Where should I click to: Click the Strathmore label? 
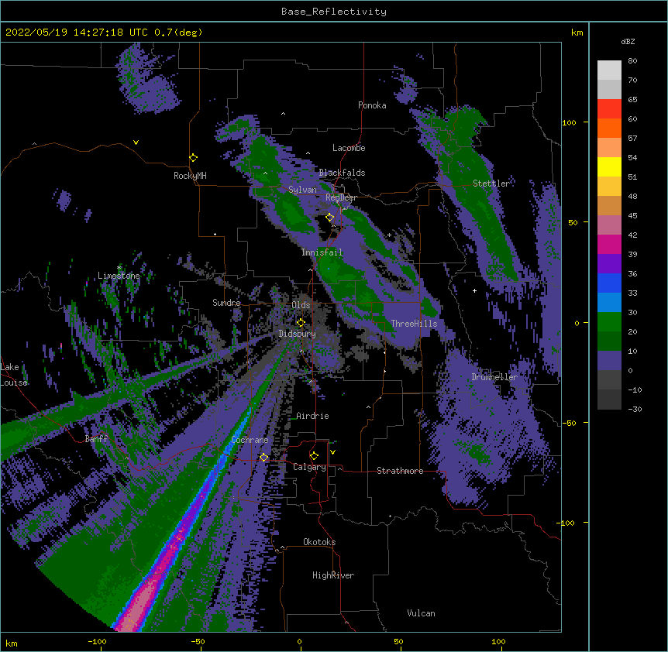[x=400, y=471]
